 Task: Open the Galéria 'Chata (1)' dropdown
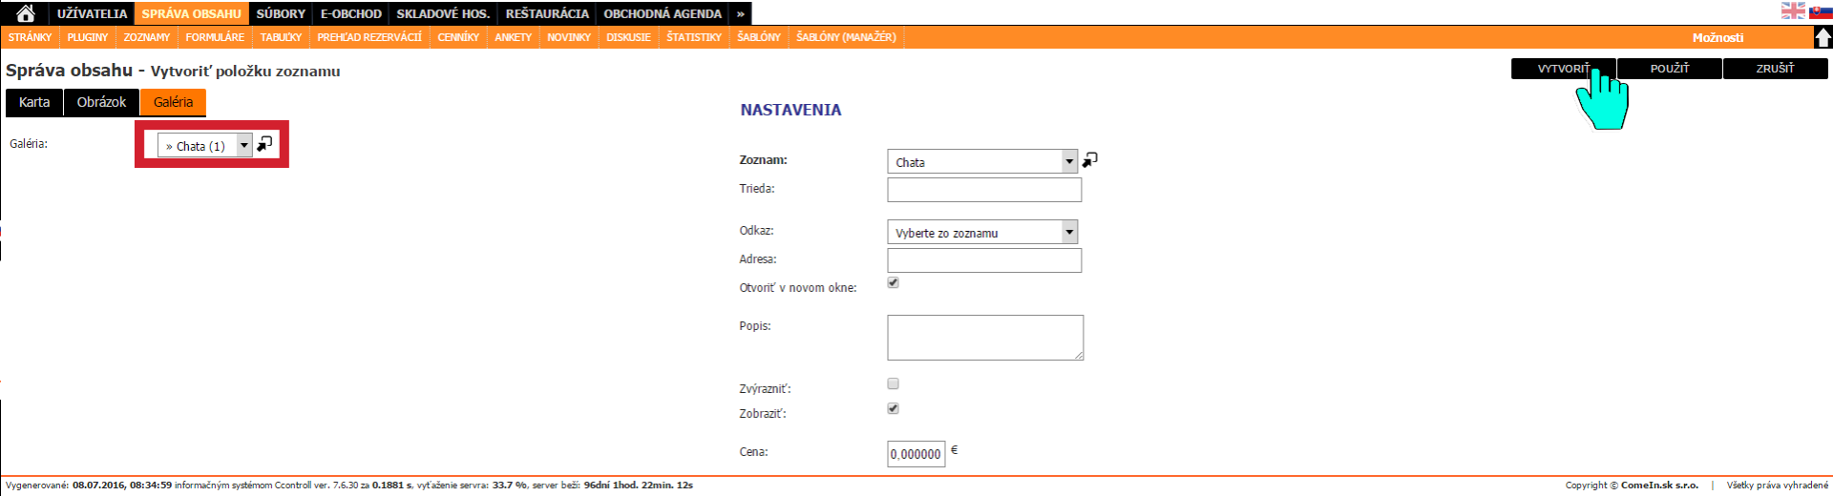pos(204,145)
